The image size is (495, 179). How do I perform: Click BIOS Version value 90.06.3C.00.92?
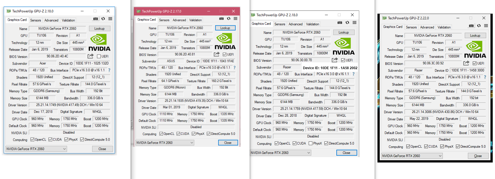(433, 63)
